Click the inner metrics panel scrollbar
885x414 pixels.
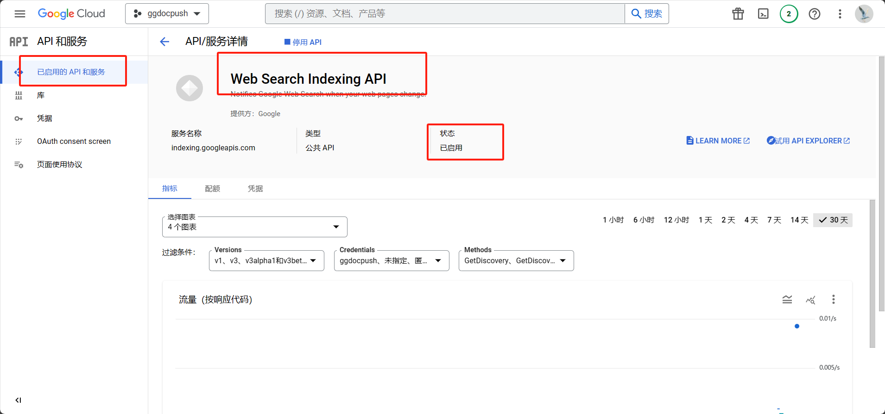(x=872, y=274)
